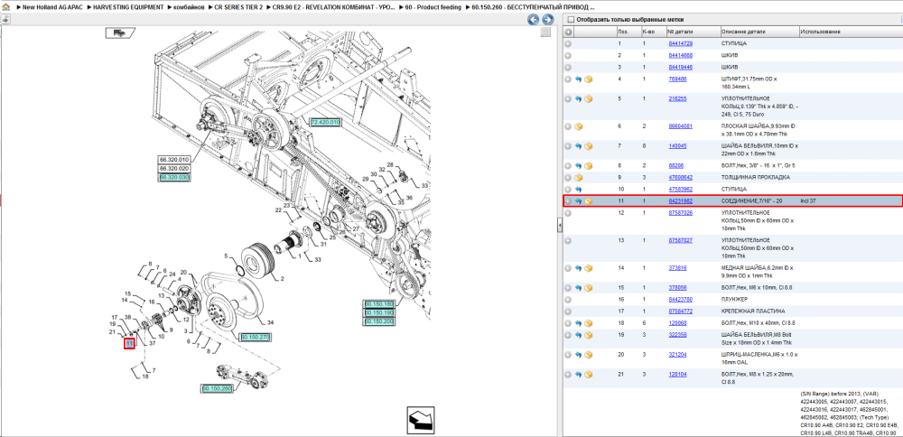Open 'CR SERIES TIER 2' breadcrumb
903x437 pixels.
238,7
